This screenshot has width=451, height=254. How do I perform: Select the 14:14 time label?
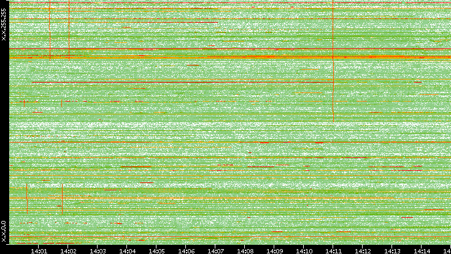tap(422, 251)
